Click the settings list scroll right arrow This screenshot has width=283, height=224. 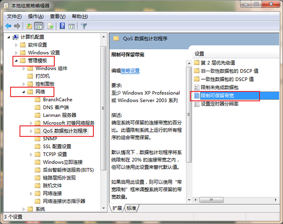point(275,200)
